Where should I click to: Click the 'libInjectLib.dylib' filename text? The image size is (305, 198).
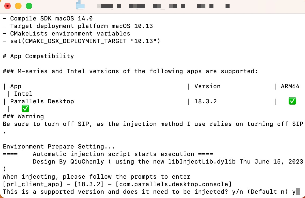point(202,162)
